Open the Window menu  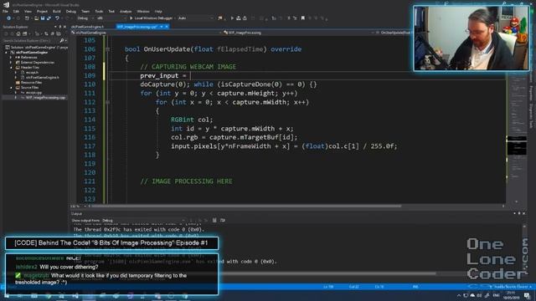tap(143, 11)
